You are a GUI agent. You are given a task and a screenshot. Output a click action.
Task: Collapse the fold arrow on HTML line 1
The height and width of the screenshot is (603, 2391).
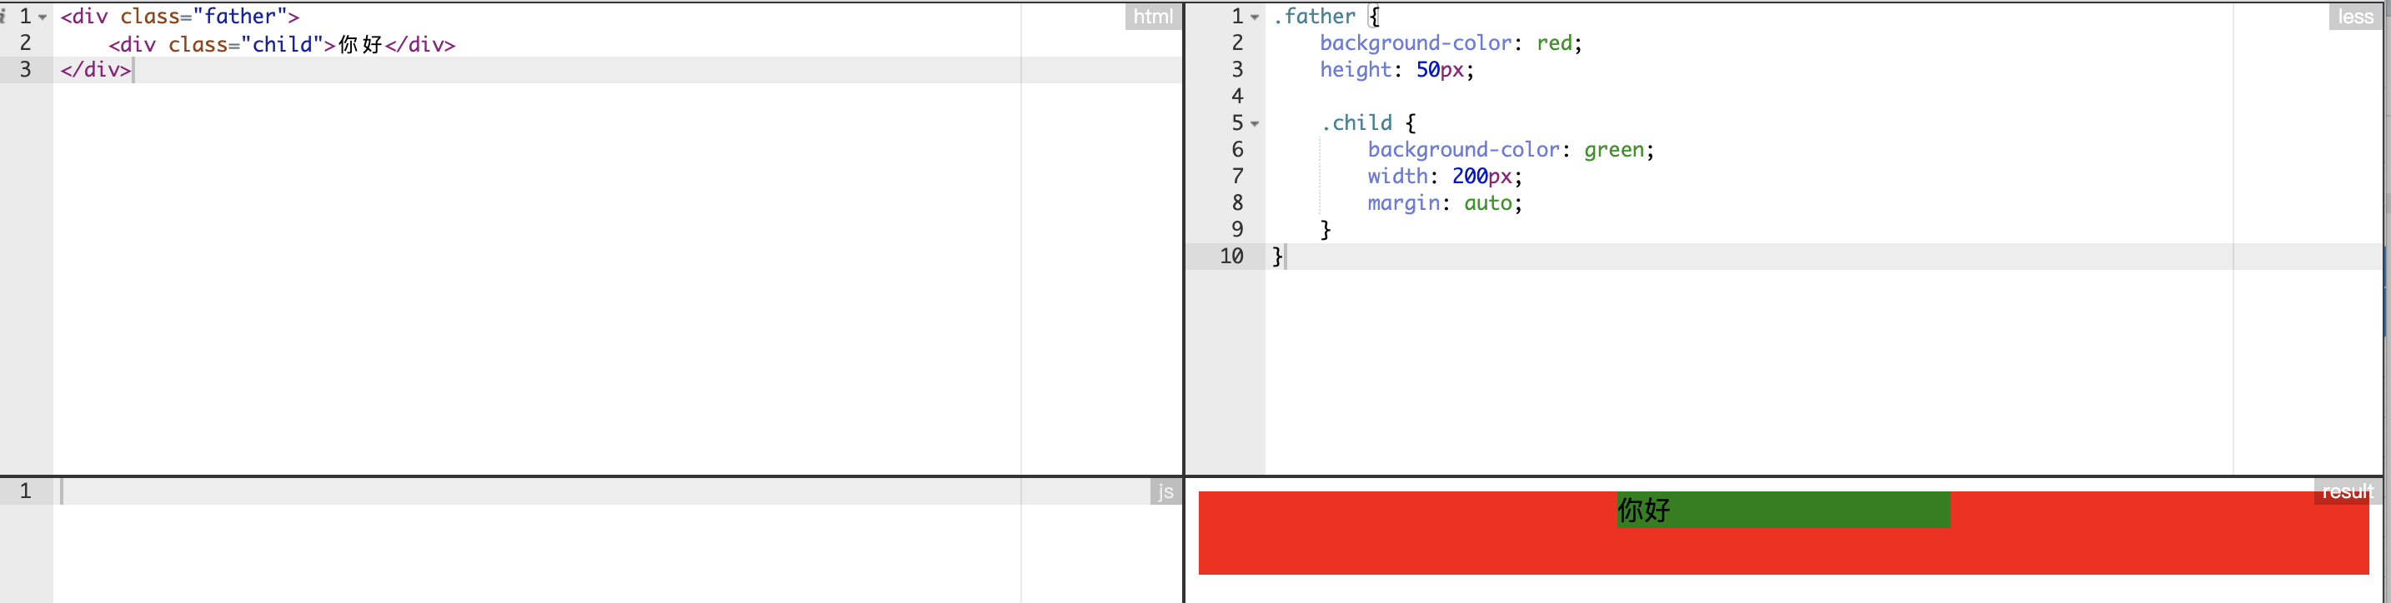tap(43, 17)
